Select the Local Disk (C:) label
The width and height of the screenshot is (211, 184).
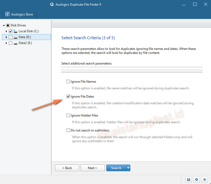pos(29,31)
